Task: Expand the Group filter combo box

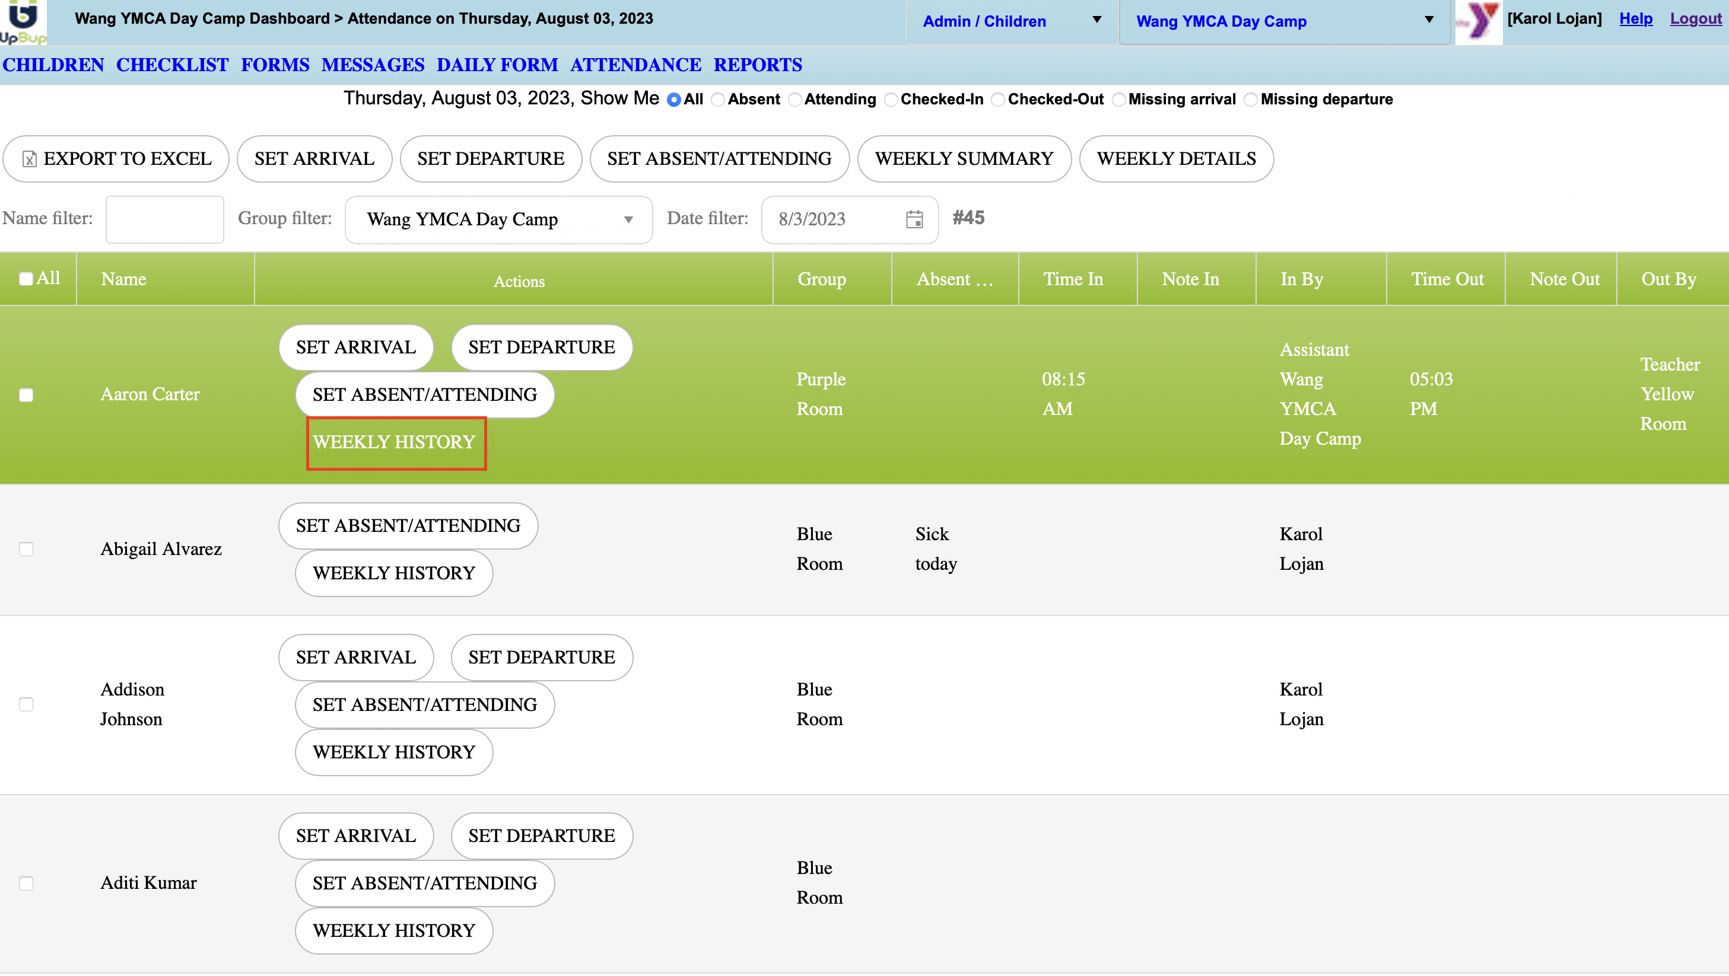Action: (498, 219)
